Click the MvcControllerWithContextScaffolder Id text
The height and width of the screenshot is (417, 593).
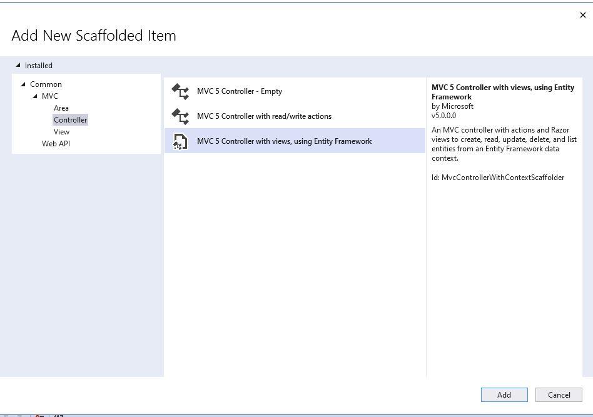click(498, 178)
